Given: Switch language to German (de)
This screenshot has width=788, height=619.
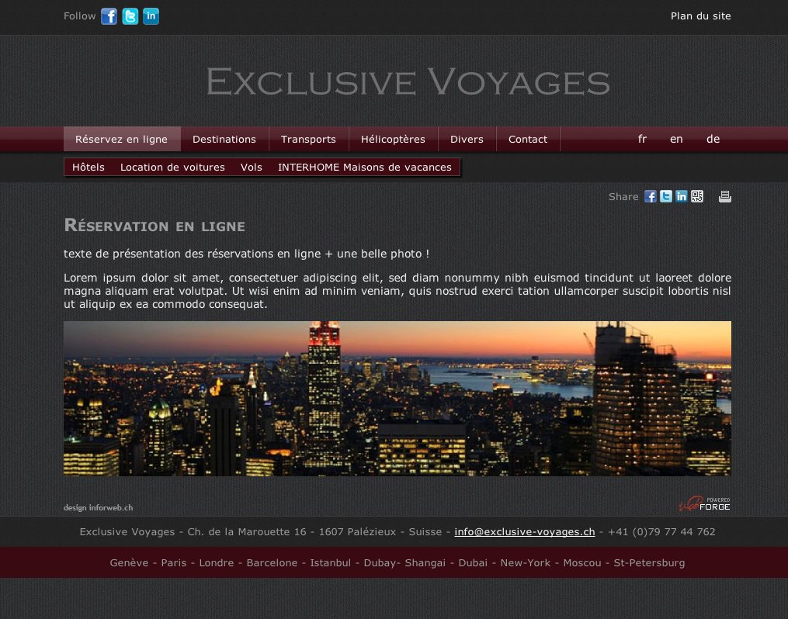Looking at the screenshot, I should (713, 139).
